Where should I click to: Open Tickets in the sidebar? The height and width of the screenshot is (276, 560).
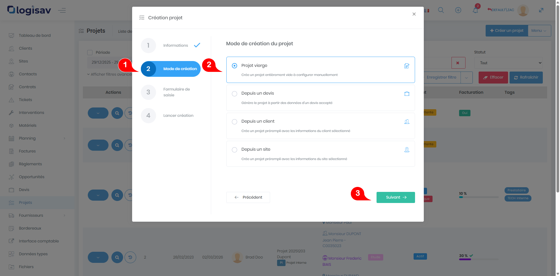tap(25, 100)
